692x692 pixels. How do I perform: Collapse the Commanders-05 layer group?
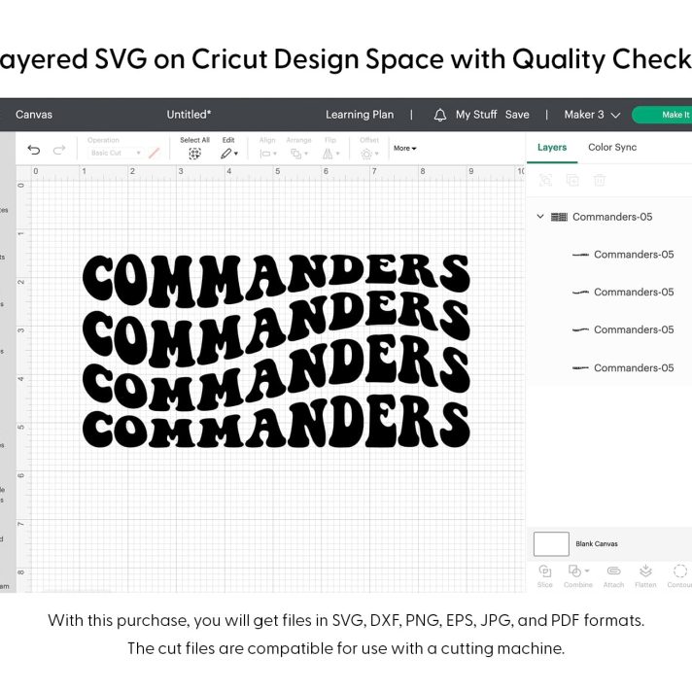tap(540, 216)
